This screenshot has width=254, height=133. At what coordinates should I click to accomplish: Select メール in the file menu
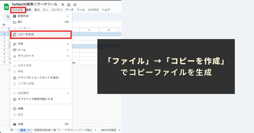[x=41, y=50]
